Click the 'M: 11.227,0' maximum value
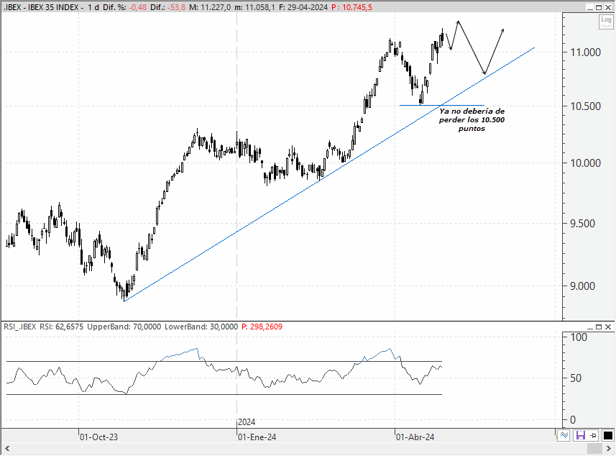The width and height of the screenshot is (616, 456). point(210,7)
